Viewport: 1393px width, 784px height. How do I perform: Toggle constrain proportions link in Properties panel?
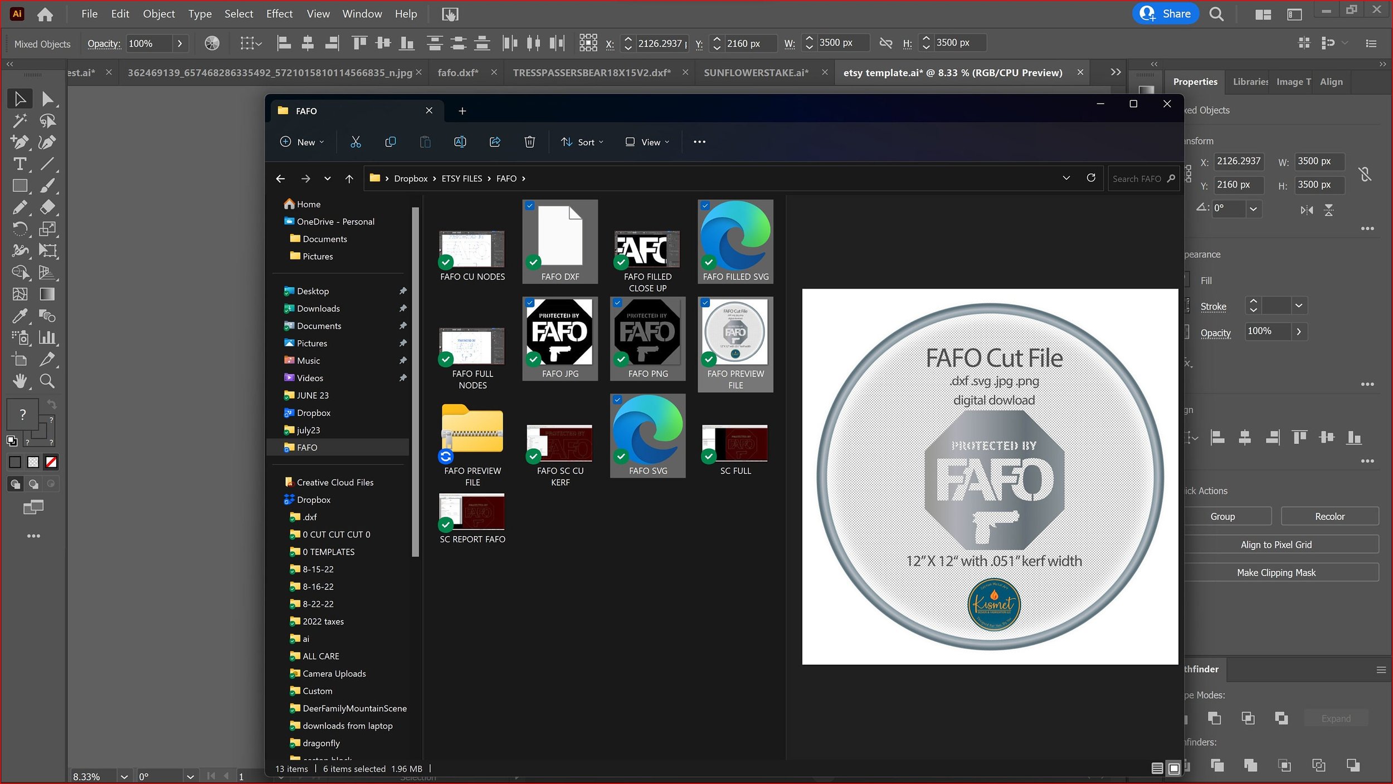(x=1365, y=174)
